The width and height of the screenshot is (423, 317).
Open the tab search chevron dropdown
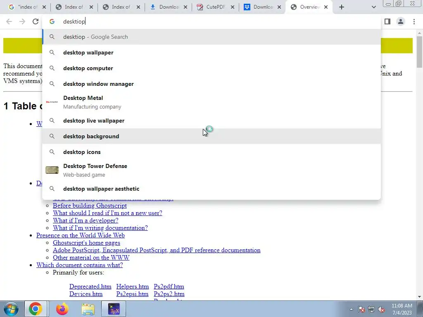point(373,7)
